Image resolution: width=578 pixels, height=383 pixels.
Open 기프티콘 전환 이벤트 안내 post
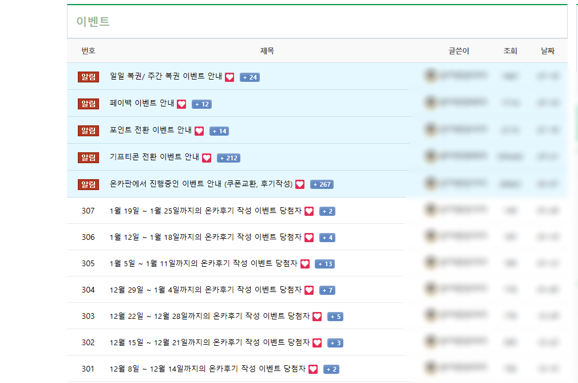coord(154,157)
